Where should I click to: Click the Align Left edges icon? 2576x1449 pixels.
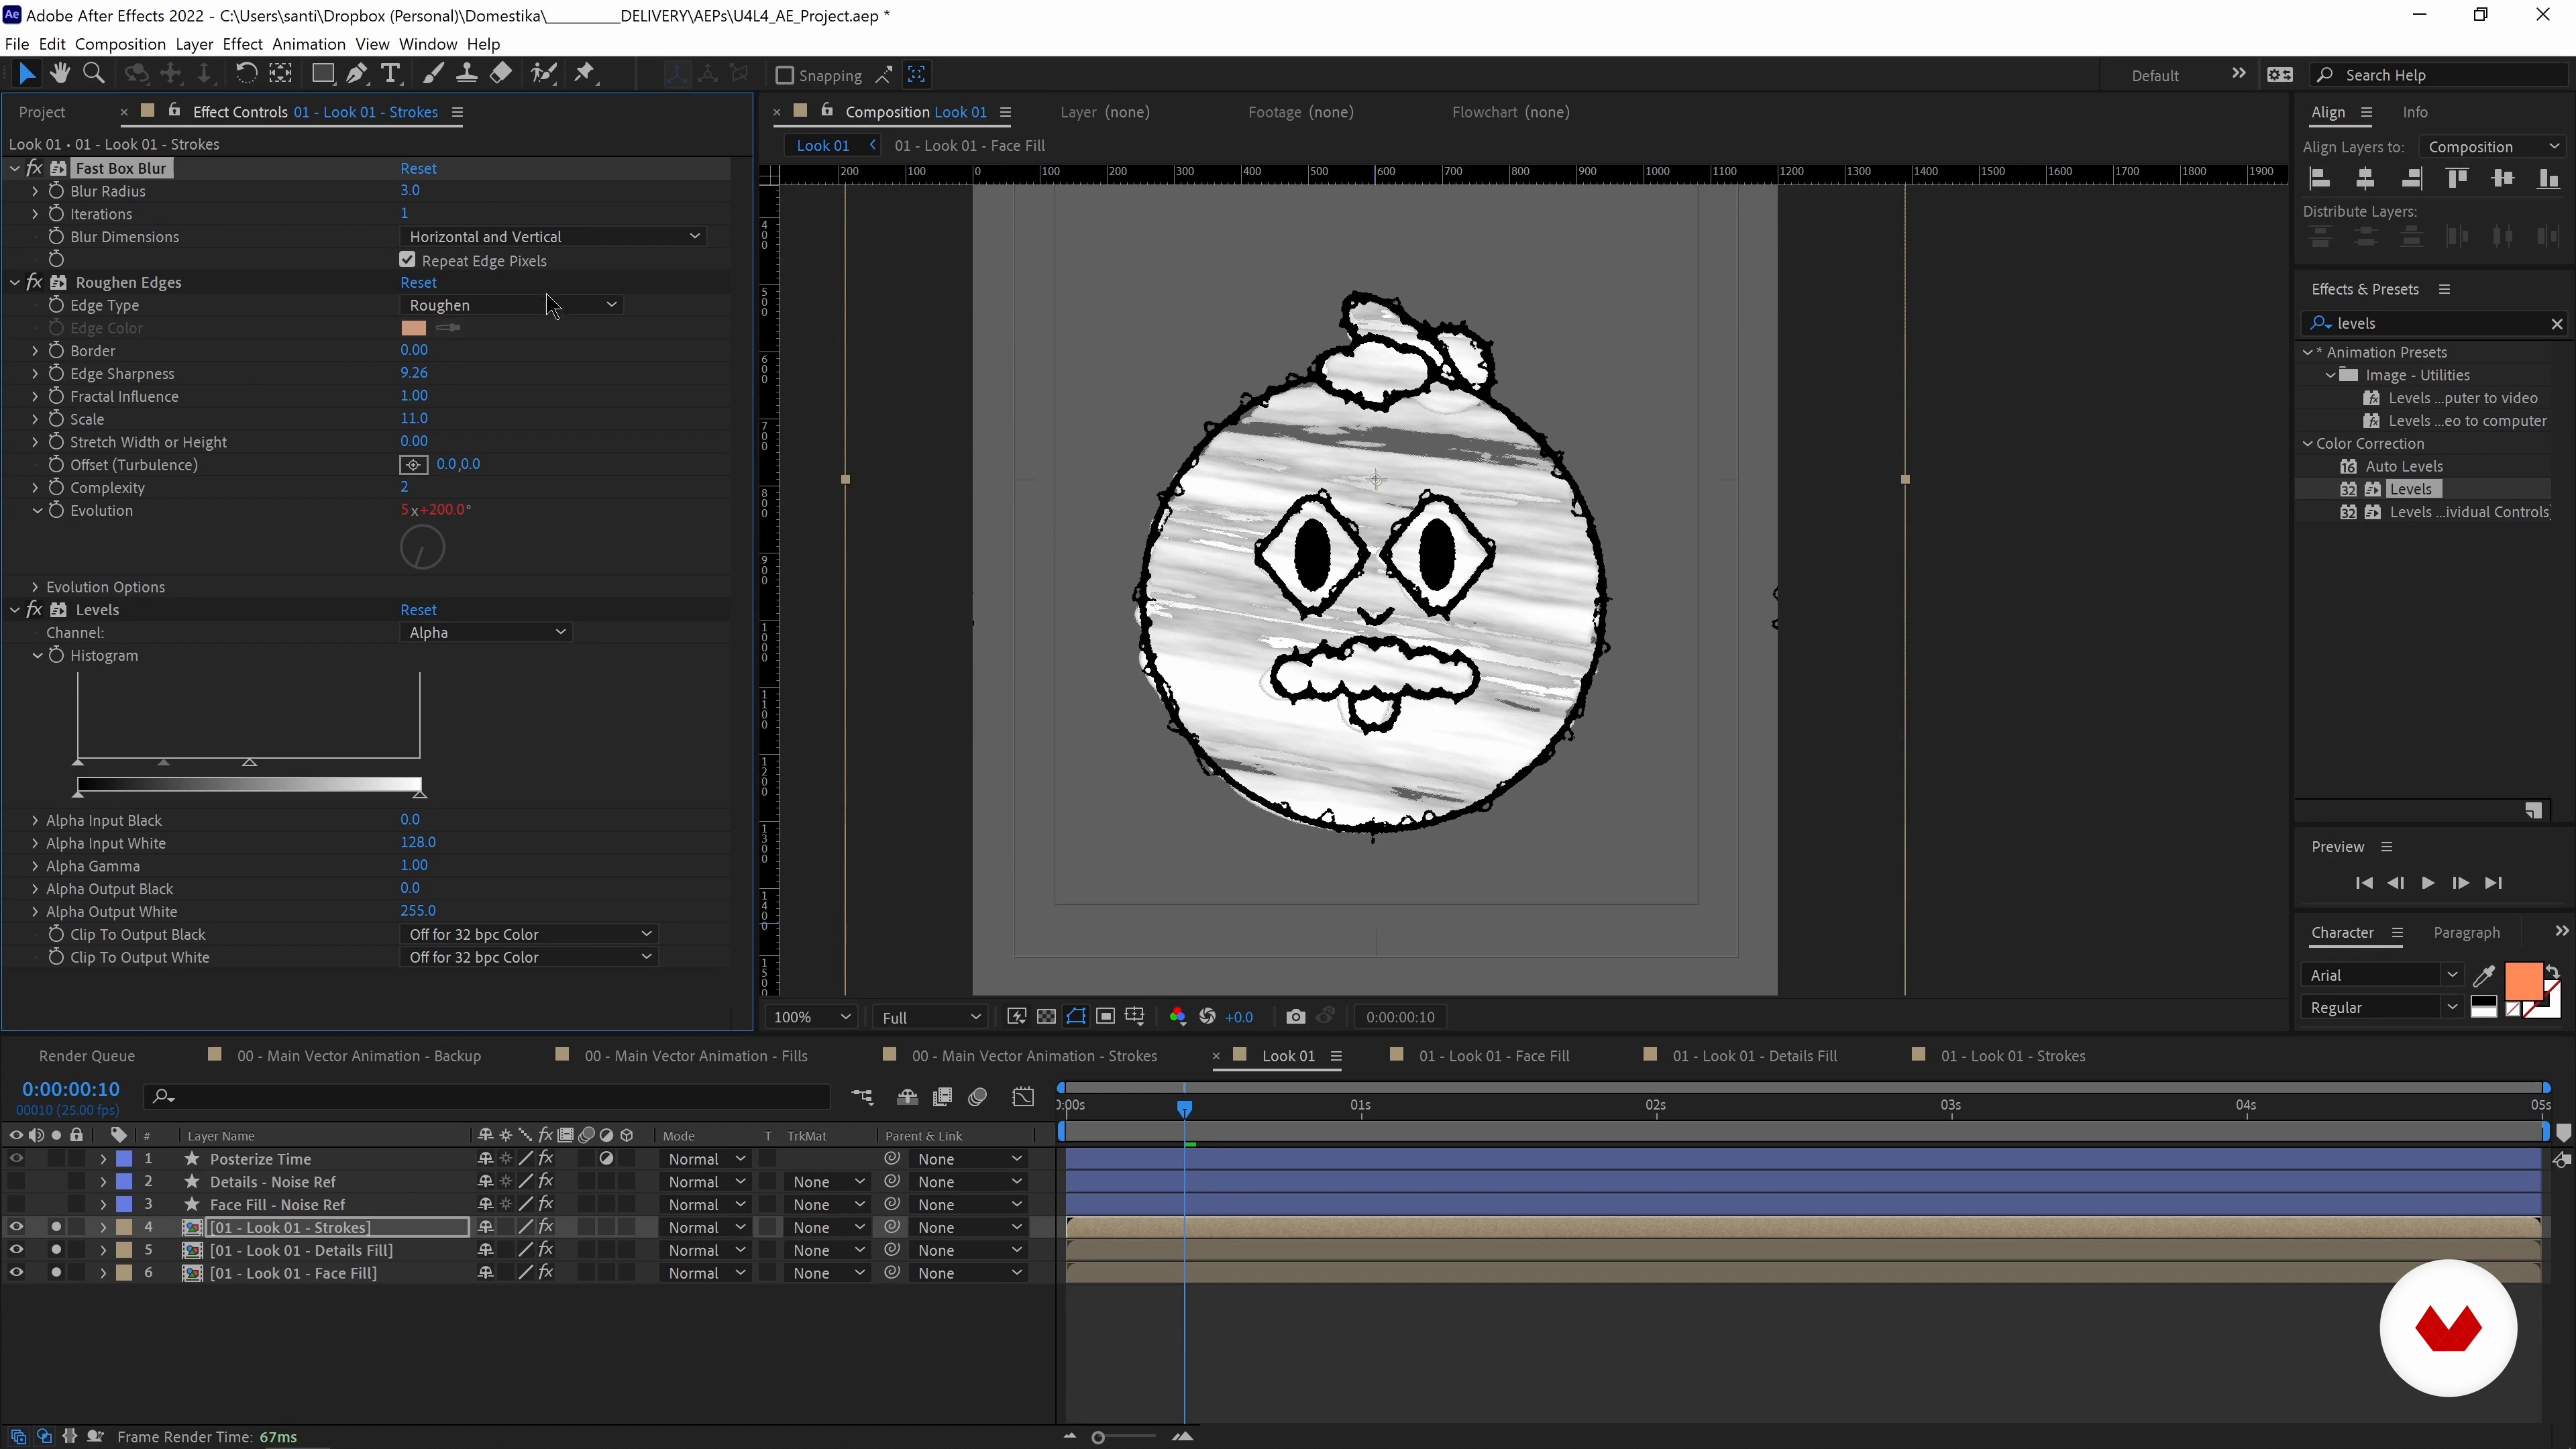click(x=2320, y=179)
